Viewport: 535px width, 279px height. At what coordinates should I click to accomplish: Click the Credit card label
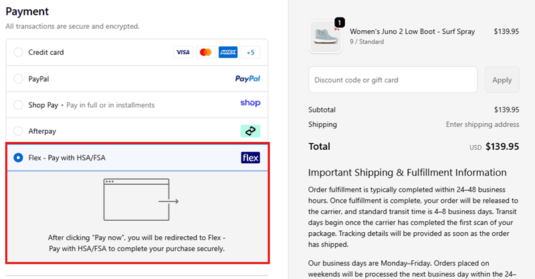(46, 52)
